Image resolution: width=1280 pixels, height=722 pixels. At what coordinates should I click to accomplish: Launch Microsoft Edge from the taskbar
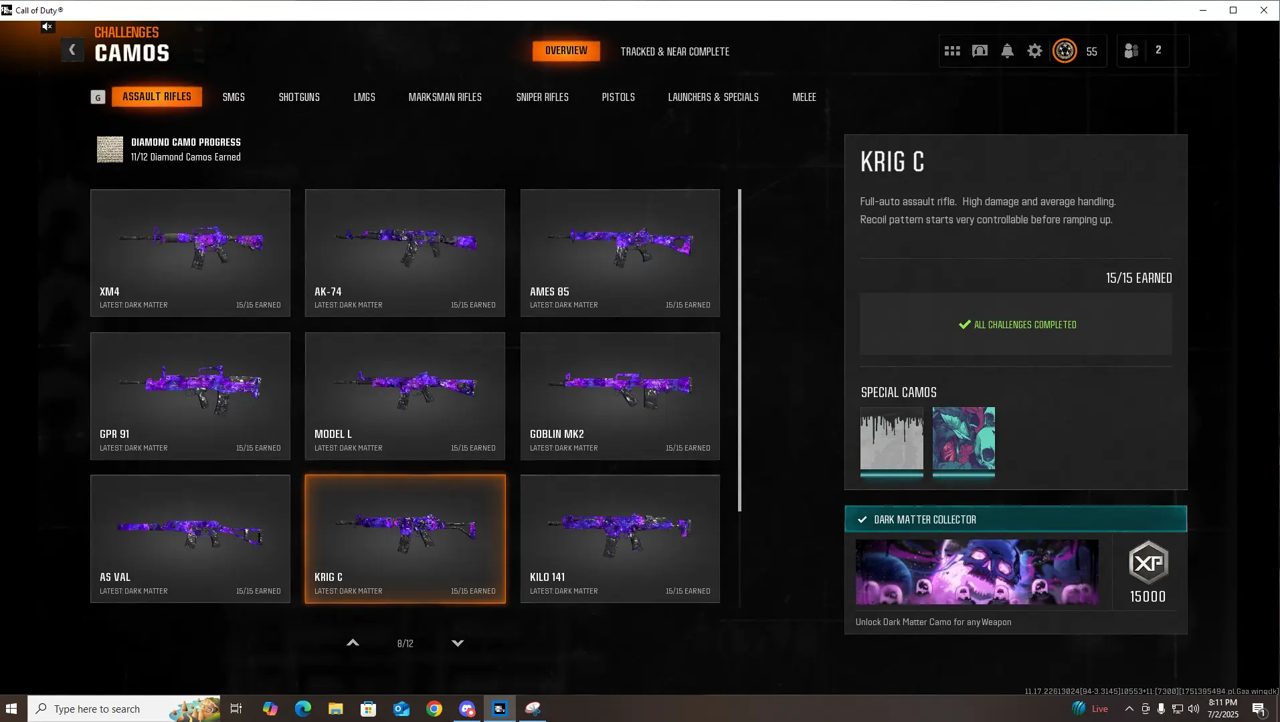[302, 709]
